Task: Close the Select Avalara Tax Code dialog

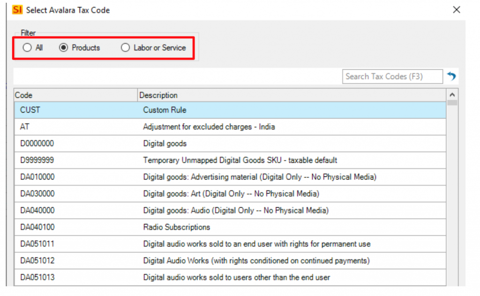Action: pyautogui.click(x=457, y=10)
